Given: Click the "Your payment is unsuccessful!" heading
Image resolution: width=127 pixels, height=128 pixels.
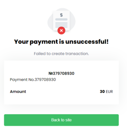Looking at the screenshot, I should pos(61,42).
